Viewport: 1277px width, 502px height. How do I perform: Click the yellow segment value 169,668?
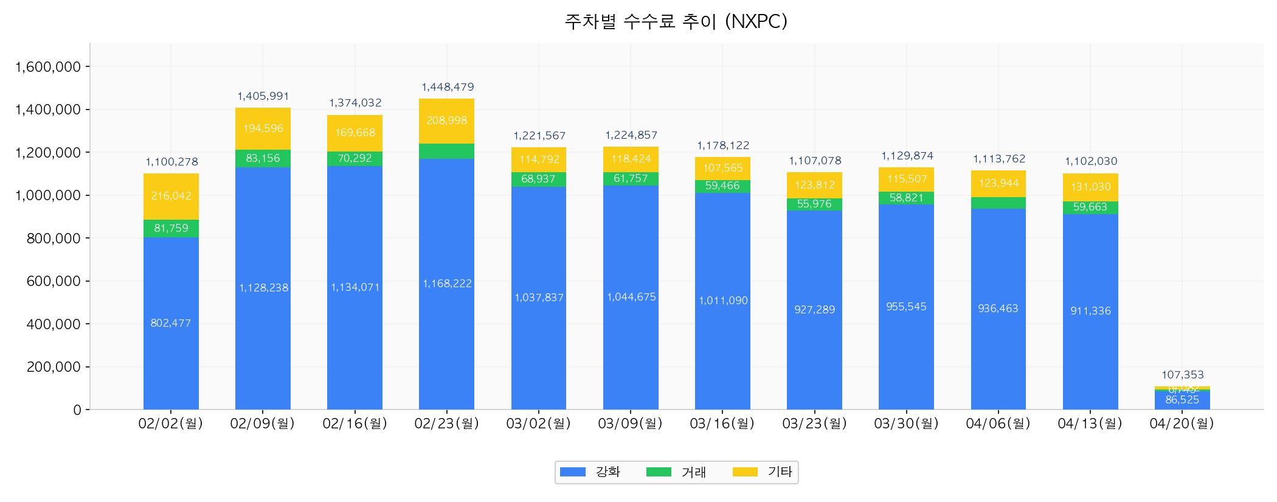(x=355, y=133)
